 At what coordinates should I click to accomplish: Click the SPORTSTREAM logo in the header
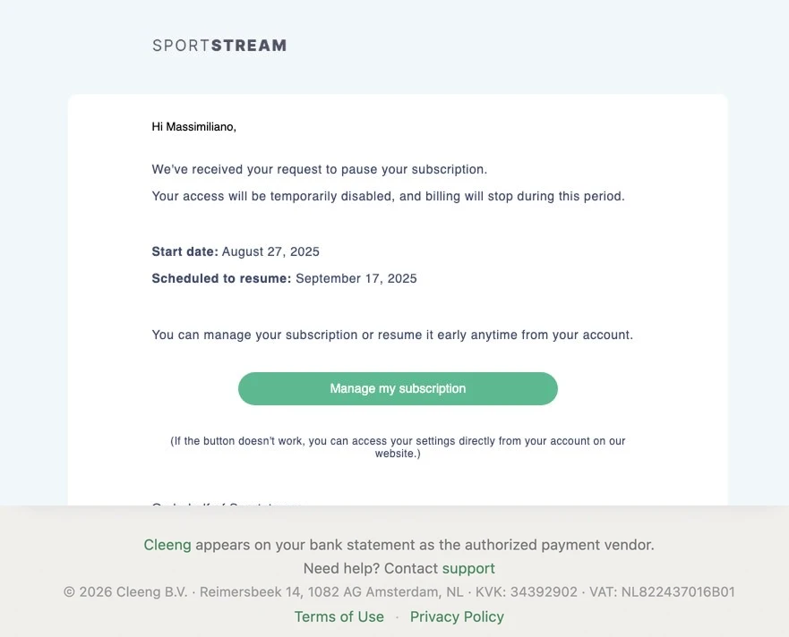pyautogui.click(x=219, y=46)
